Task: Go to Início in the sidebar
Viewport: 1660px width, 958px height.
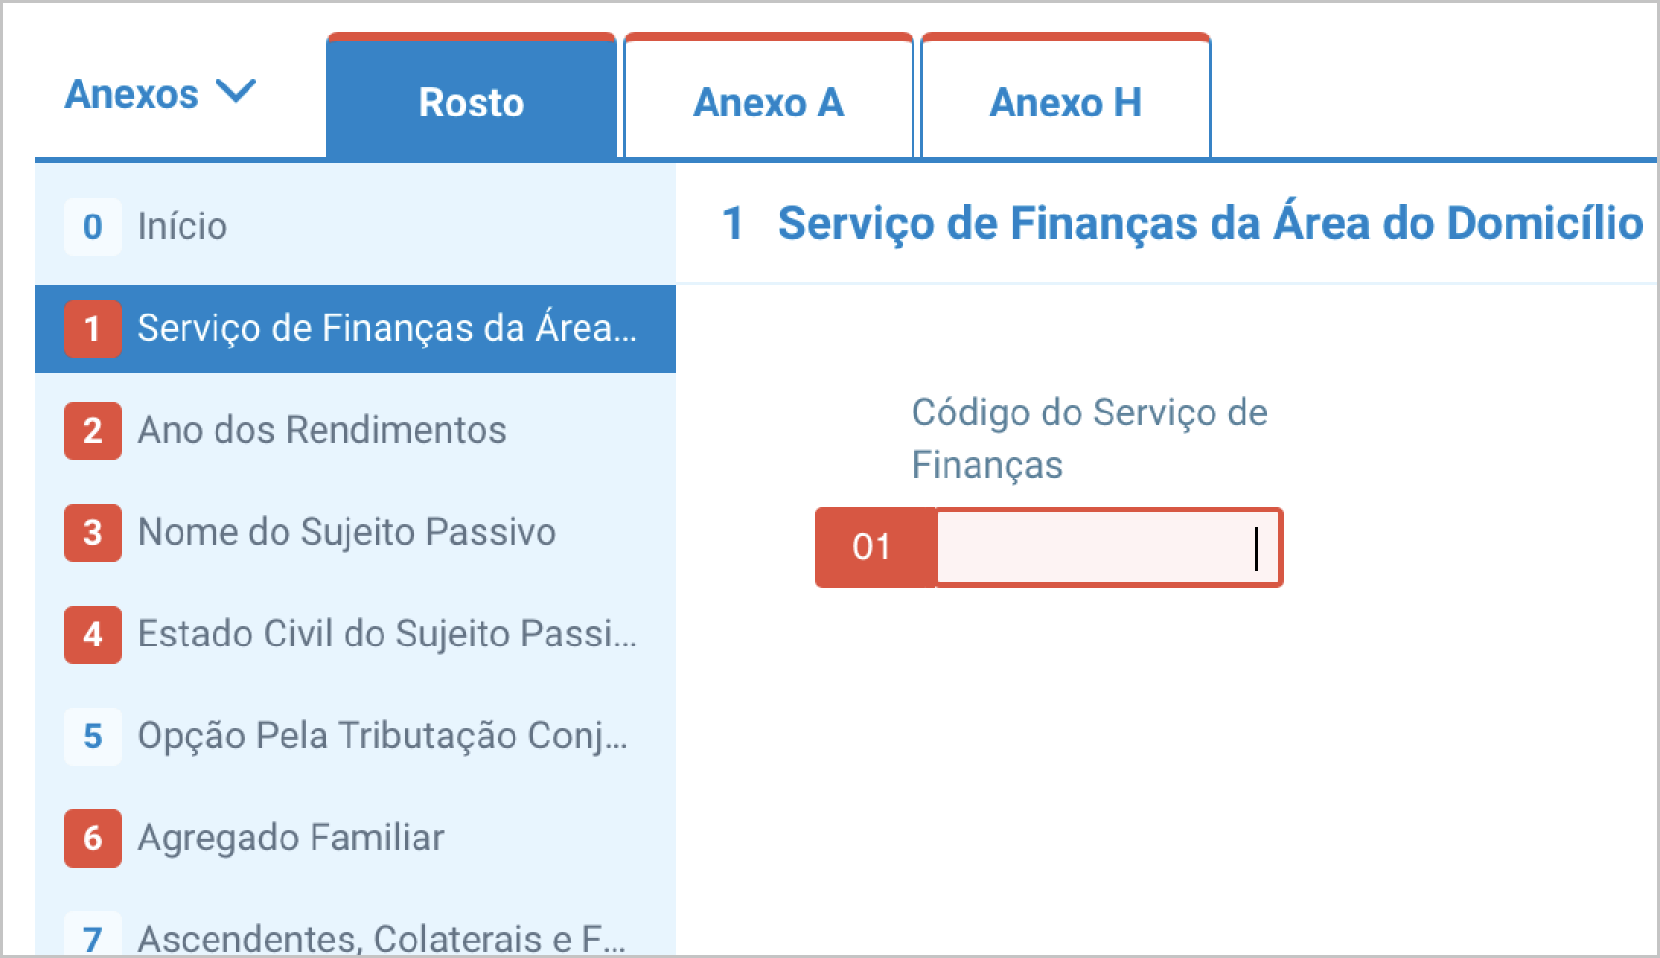Action: pyautogui.click(x=183, y=227)
